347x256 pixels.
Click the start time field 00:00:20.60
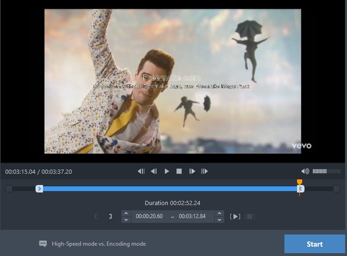(149, 216)
